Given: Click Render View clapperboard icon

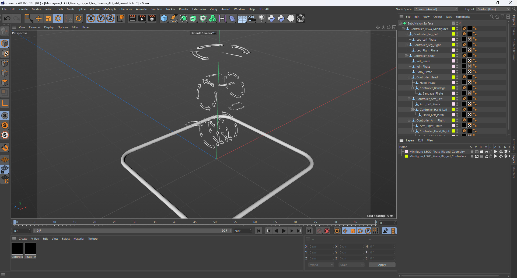Looking at the screenshot, I should tap(132, 18).
